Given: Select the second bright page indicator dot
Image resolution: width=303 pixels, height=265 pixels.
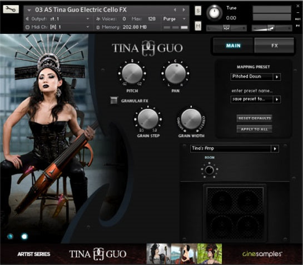Looking at the screenshot, I should coord(24,237).
